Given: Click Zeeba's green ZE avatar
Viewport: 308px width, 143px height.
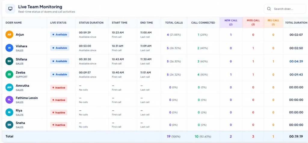Looking at the screenshot, I should [9, 74].
